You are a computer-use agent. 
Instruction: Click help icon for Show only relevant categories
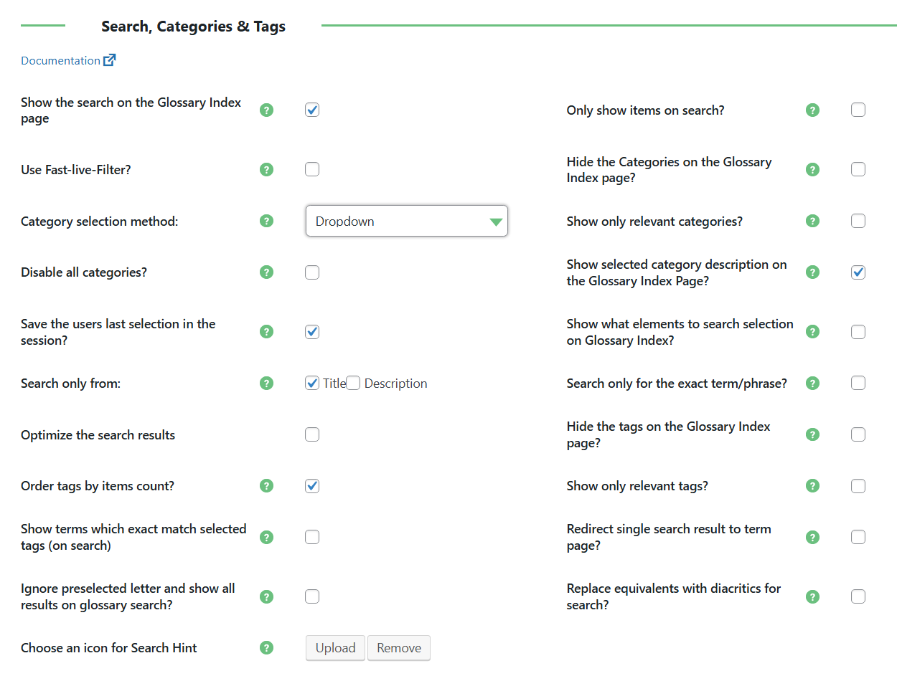pyautogui.click(x=812, y=221)
